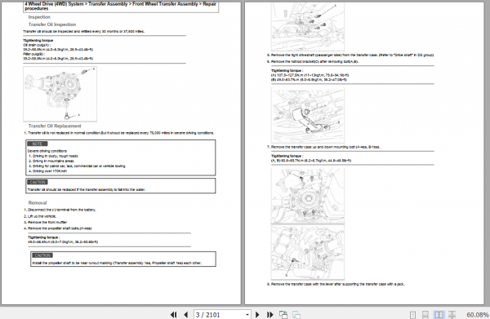490x319 pixels.
Task: Click the 'Transfer Oil Replacement' heading
Action: (55, 126)
